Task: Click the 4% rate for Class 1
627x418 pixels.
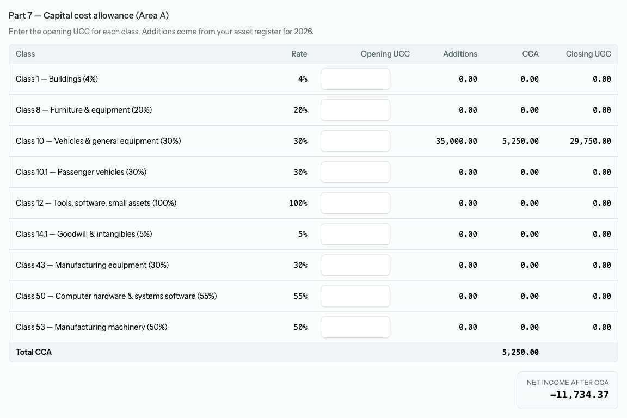Action: pos(303,79)
